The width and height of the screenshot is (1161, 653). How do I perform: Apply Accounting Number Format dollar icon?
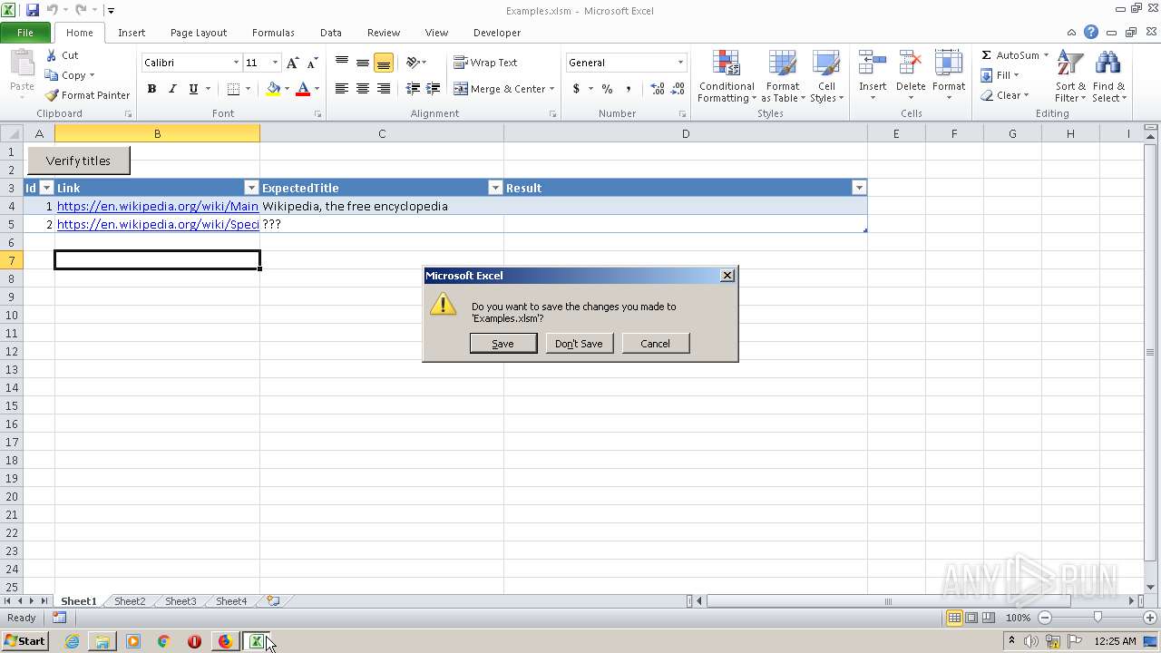(x=576, y=89)
